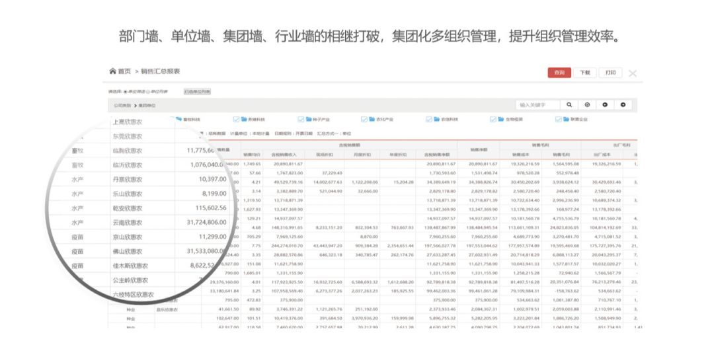
Task: Click 销售汇总报表 in the breadcrumb
Action: coord(160,71)
